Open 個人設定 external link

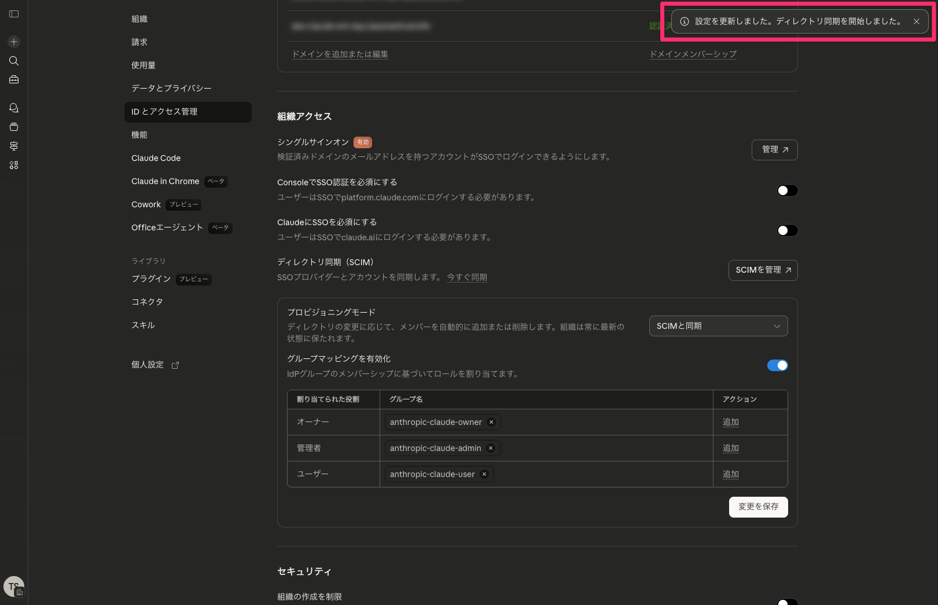tap(155, 365)
